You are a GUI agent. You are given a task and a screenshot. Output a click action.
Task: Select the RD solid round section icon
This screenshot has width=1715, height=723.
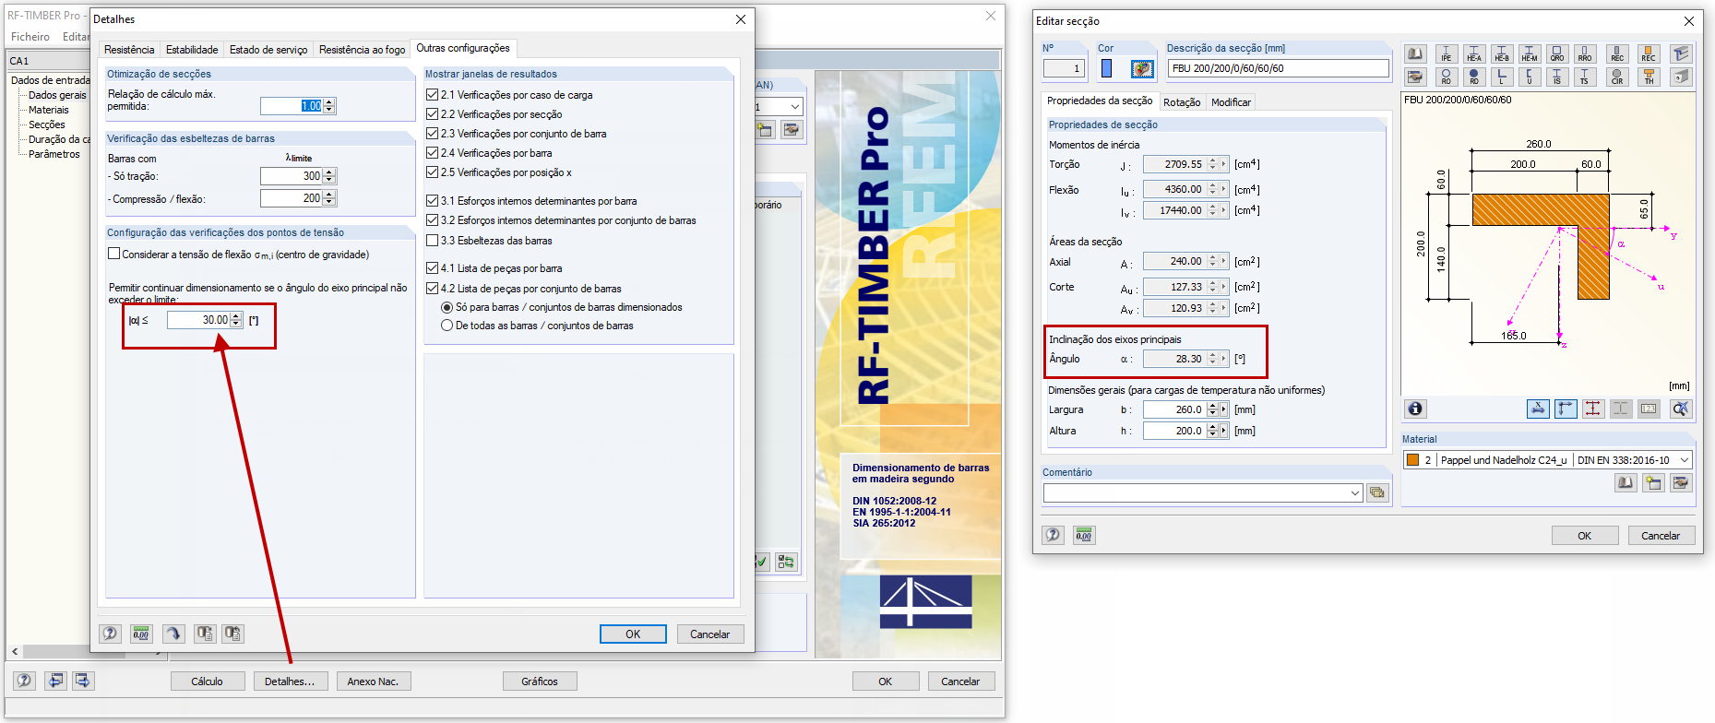[1473, 77]
